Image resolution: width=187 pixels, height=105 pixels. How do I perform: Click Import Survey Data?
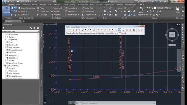(27, 8)
